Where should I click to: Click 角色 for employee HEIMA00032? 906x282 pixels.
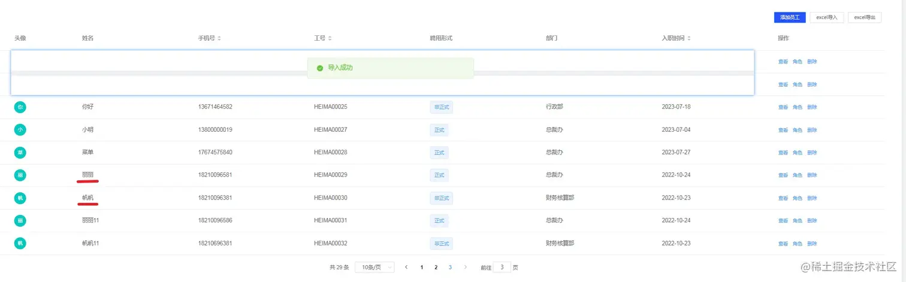[798, 244]
